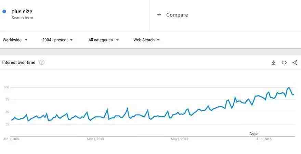The image size is (301, 154).
Task: Click the plus icon beside Compare
Action: click(159, 15)
